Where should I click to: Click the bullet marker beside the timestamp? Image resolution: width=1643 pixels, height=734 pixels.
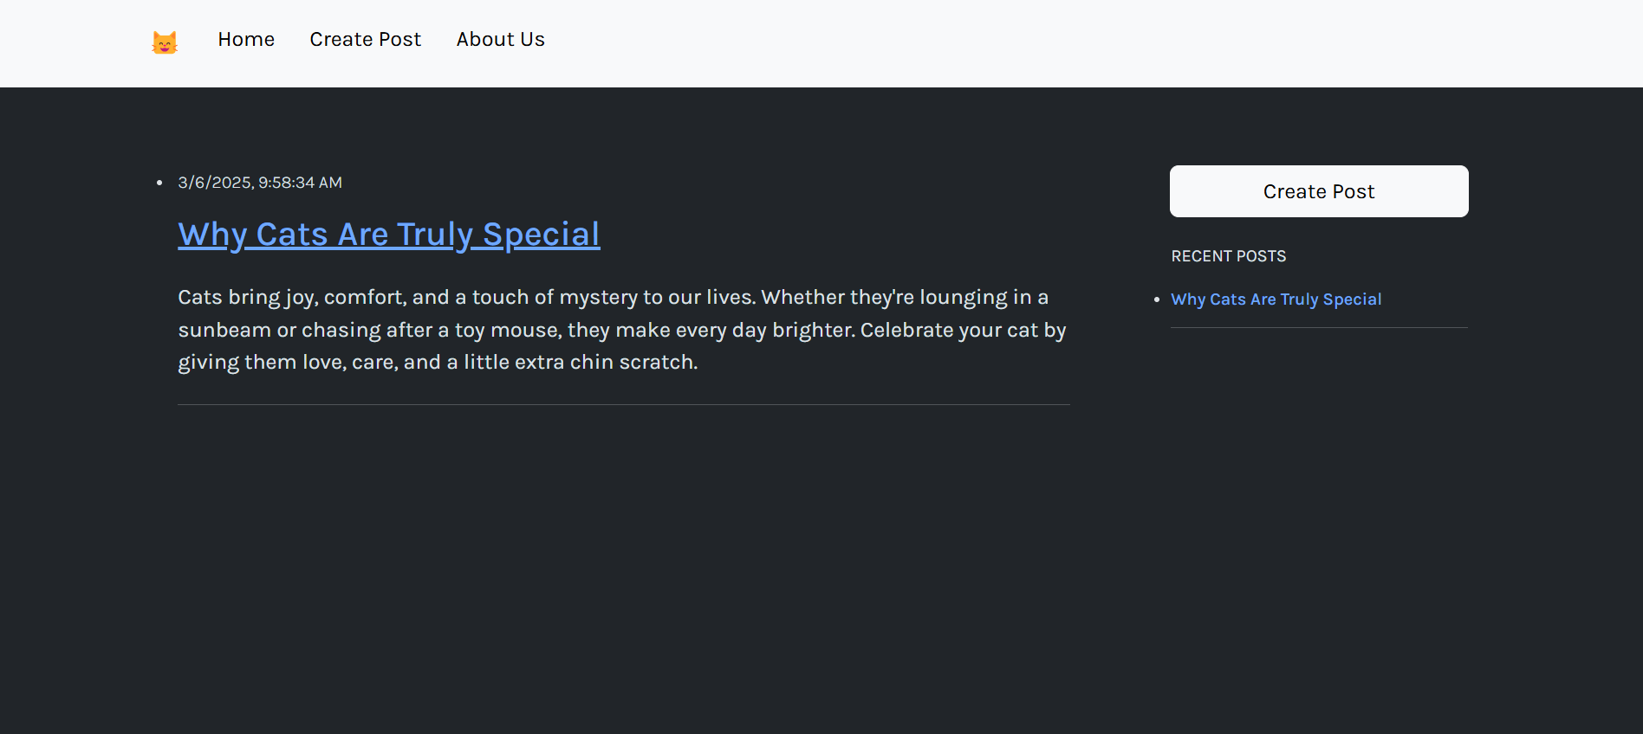tap(159, 183)
